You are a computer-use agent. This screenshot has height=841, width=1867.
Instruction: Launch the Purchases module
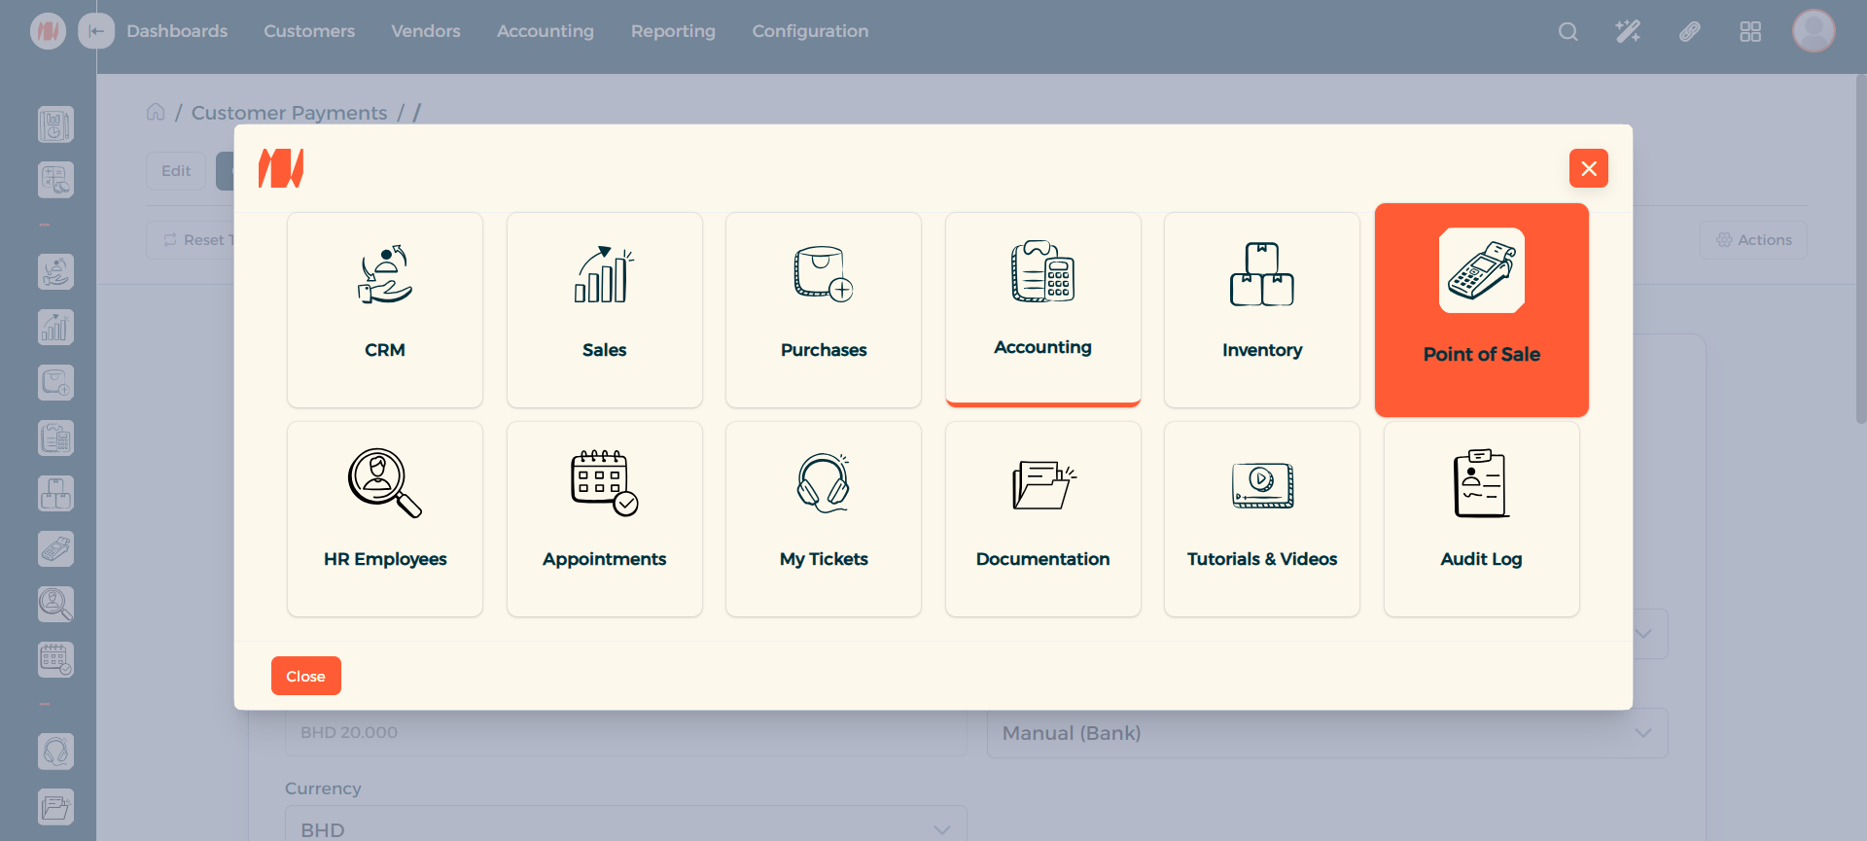824,309
